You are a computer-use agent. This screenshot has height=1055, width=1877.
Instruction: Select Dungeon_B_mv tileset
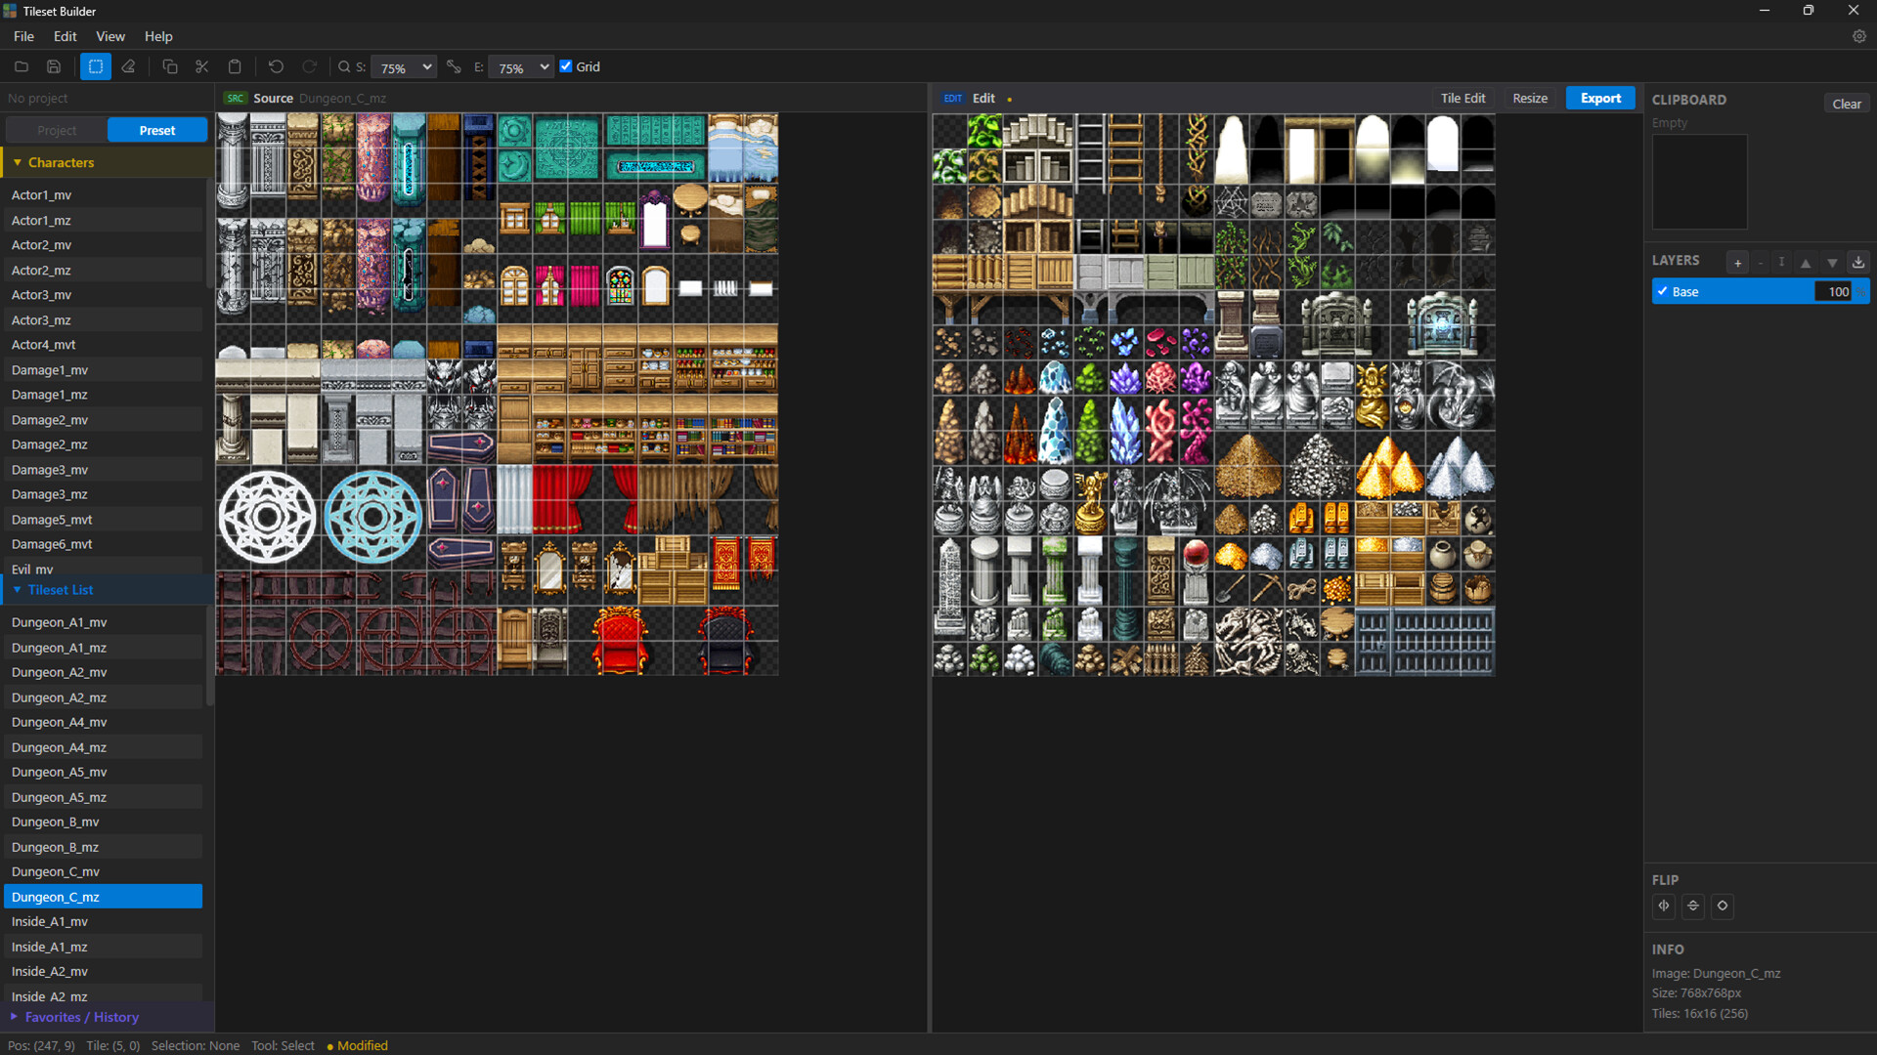pyautogui.click(x=103, y=822)
